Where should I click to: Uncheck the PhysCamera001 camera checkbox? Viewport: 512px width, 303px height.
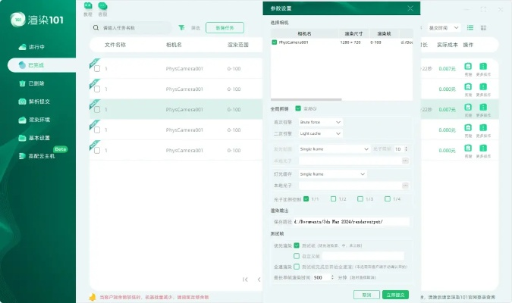pyautogui.click(x=275, y=43)
